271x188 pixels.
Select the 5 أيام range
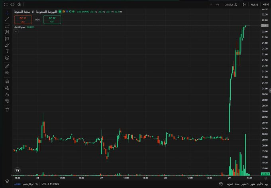tap(260, 184)
